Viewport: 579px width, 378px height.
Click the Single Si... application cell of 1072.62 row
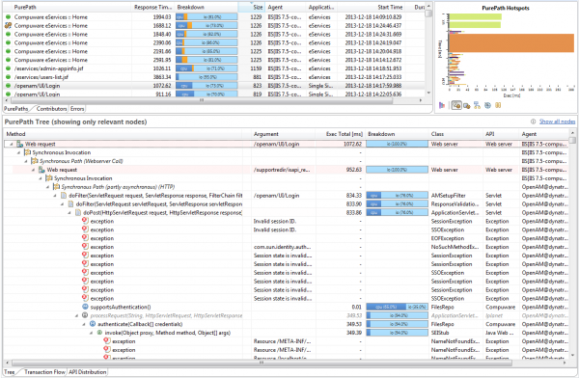pos(320,86)
